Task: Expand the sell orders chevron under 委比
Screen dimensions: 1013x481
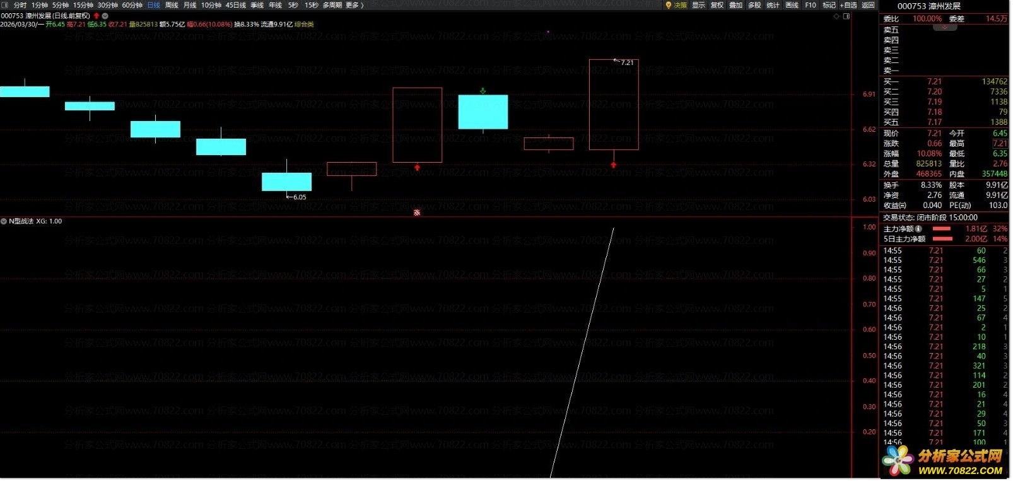Action: point(944,28)
